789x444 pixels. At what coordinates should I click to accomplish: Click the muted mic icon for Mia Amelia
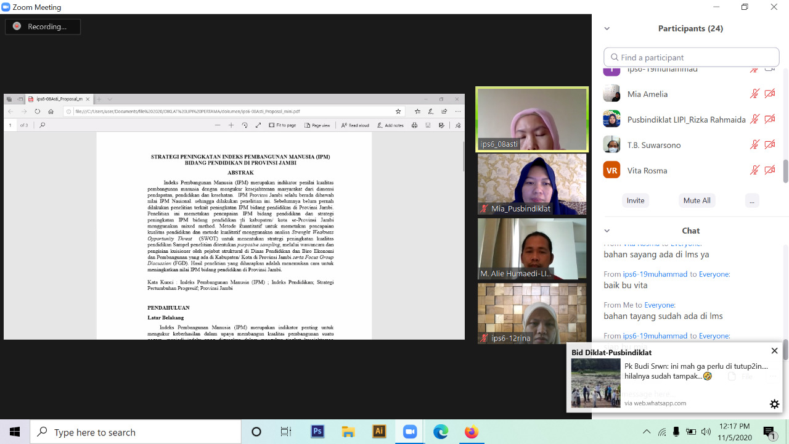pos(754,94)
